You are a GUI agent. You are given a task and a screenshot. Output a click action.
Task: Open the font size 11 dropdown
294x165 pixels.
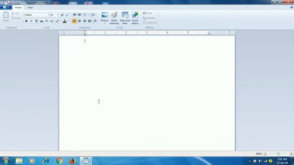57,15
